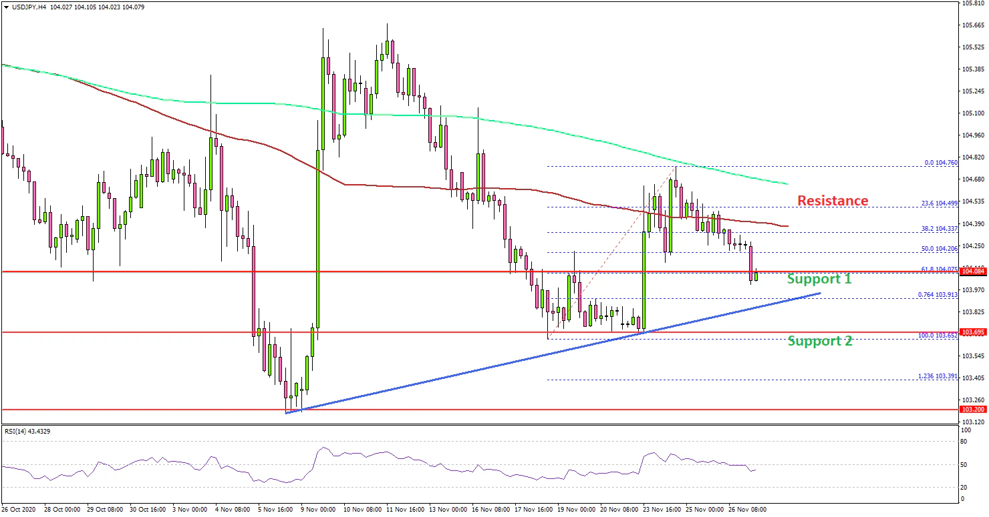Select the Fibonacci 100.0 103.652 level label
Viewport: 989px width, 517px height.
936,335
